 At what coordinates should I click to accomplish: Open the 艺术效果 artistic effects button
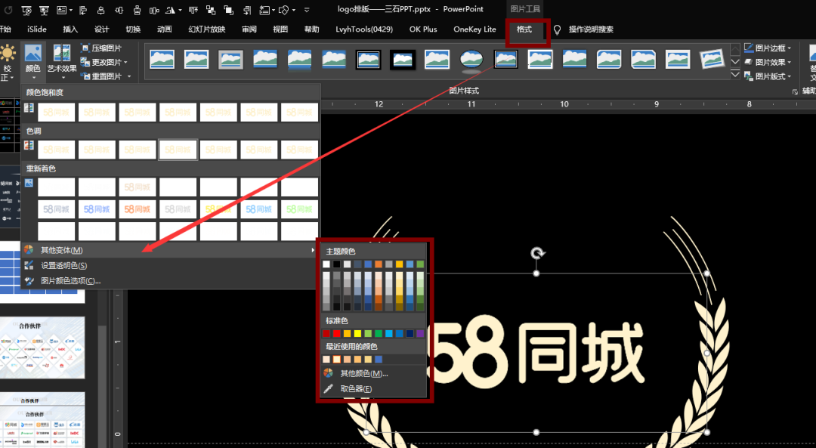[x=62, y=61]
